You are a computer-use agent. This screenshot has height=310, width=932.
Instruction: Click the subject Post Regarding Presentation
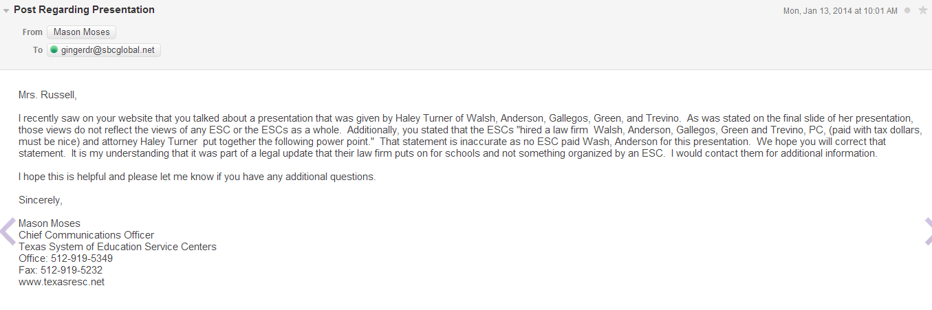84,10
